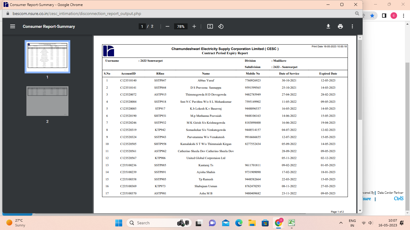The height and width of the screenshot is (230, 410).
Task: Click the bescom.nsure.co.in URL in address bar
Action: (x=77, y=13)
